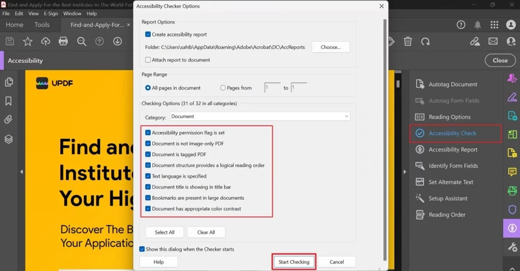Click the Help button in dialog
Viewport: 520px width, 271px height.
[x=158, y=262]
